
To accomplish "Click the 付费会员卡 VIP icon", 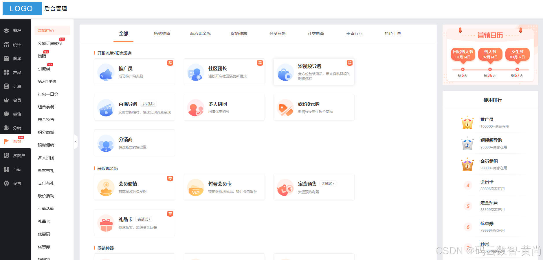I will click(x=196, y=187).
